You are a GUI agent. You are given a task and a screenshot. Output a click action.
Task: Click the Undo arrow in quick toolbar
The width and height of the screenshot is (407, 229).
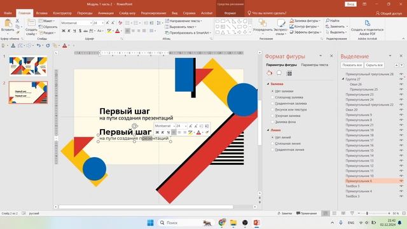pyautogui.click(x=38, y=45)
